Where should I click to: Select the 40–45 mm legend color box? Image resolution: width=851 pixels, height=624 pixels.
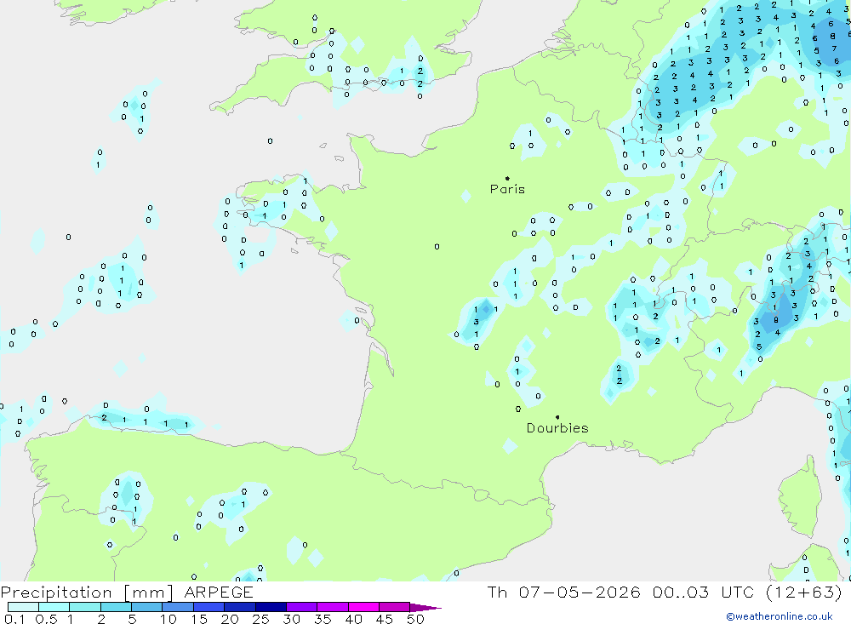click(363, 607)
